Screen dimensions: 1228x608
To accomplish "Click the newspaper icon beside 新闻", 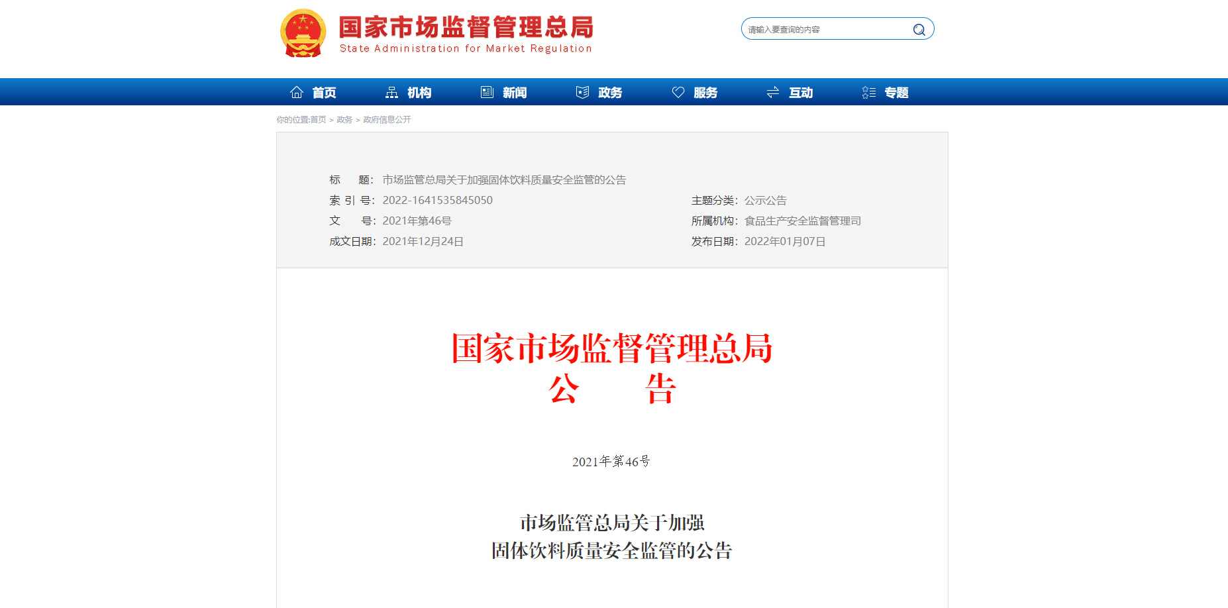I will tap(487, 92).
